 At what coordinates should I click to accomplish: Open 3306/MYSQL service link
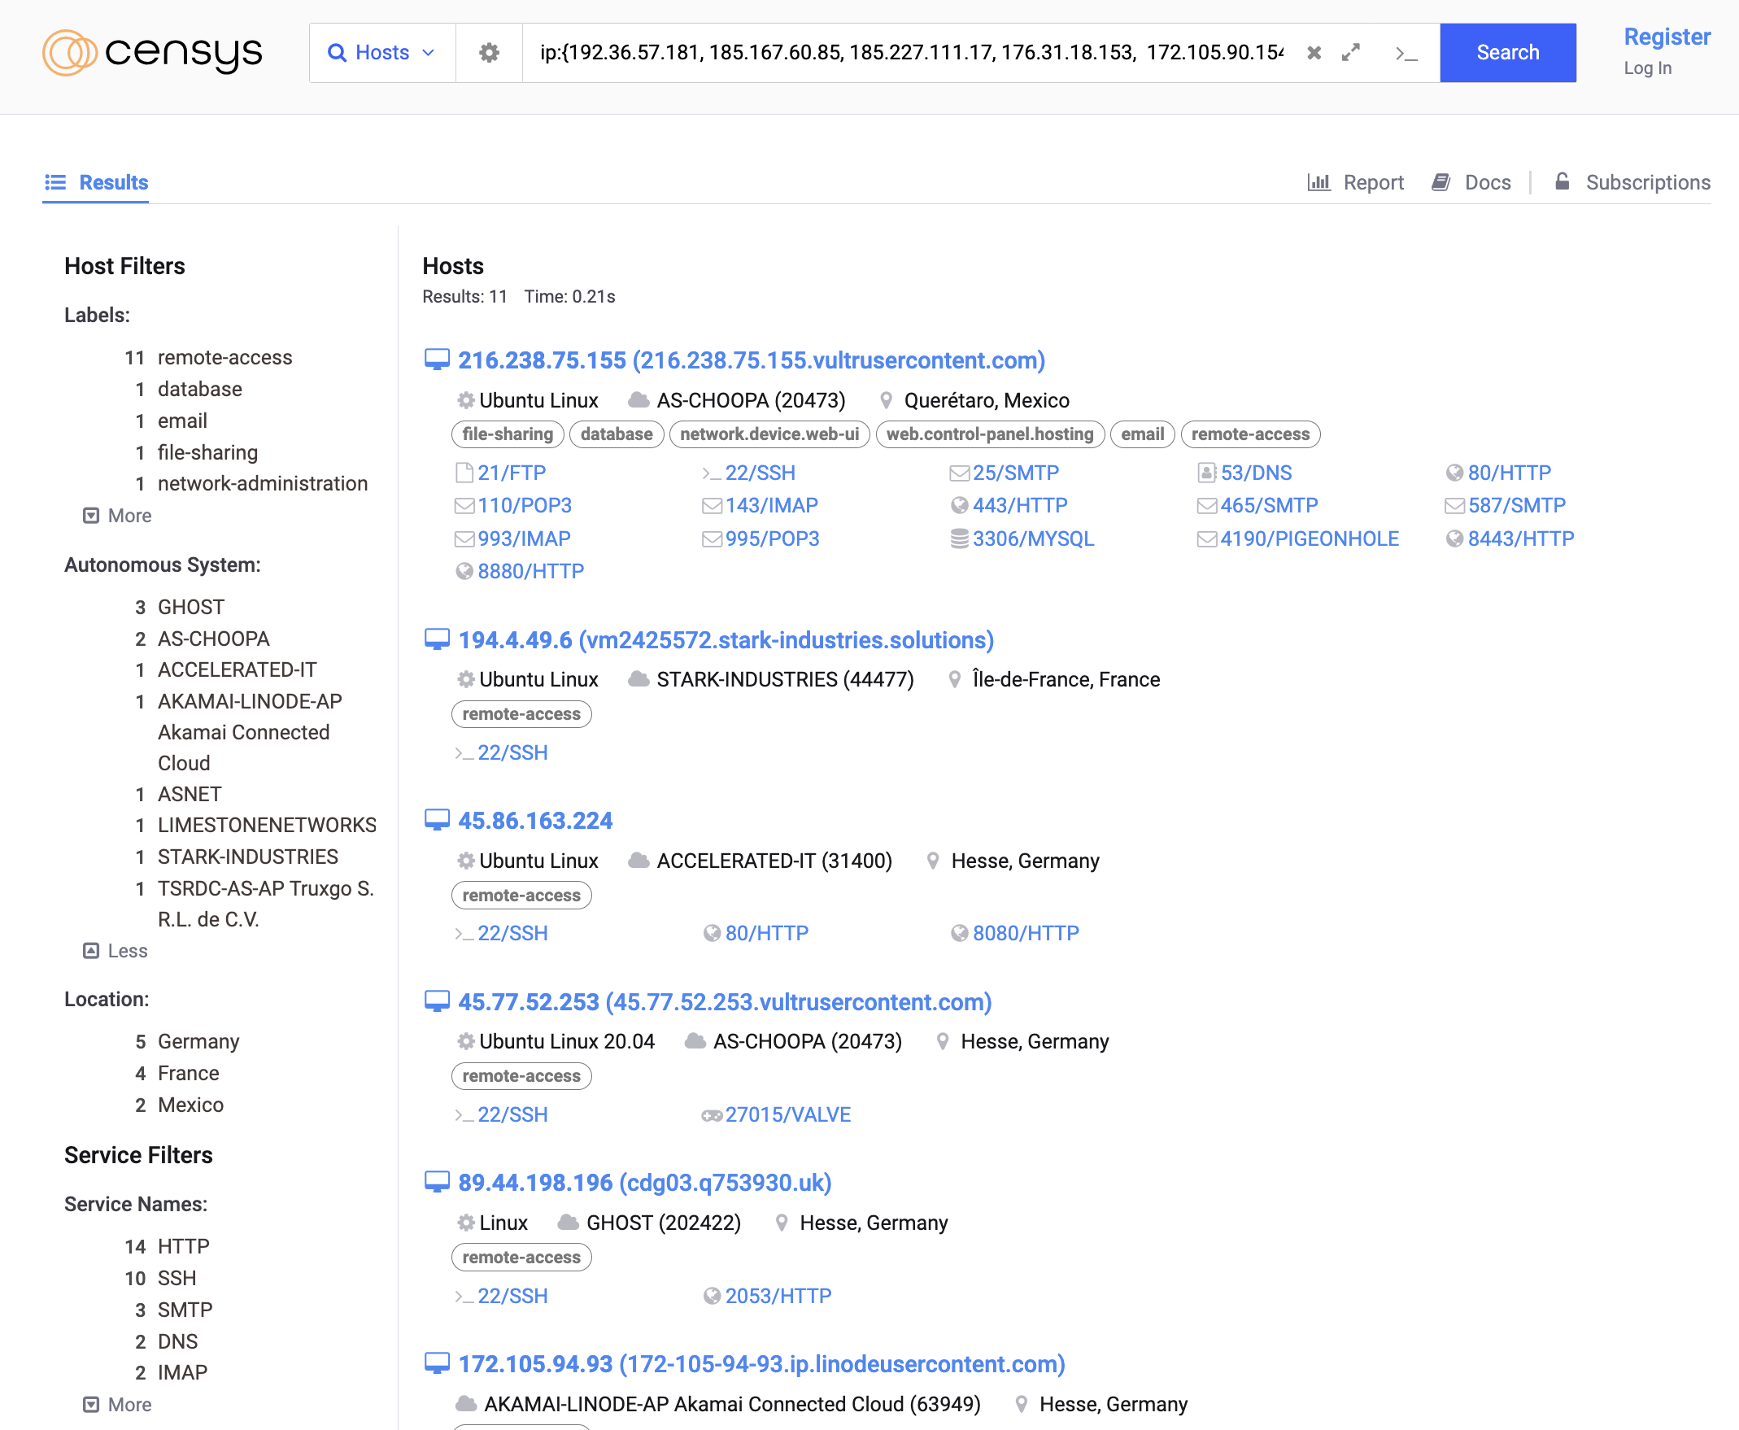[1032, 538]
